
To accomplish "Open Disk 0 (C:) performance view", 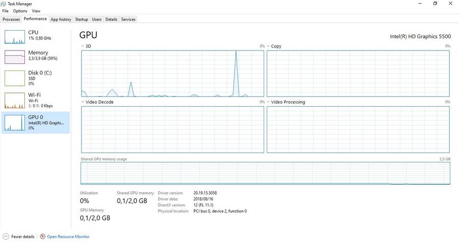I will click(x=36, y=78).
